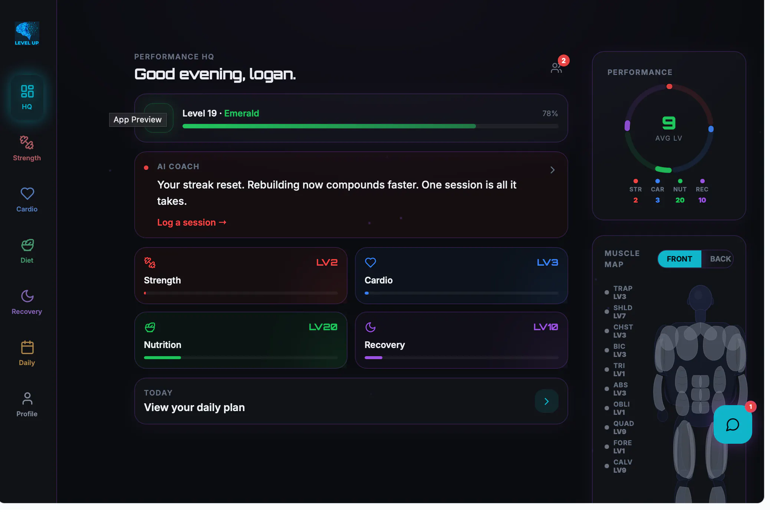The height and width of the screenshot is (512, 770).
Task: Open the Nutrition LV20 card
Action: pos(241,340)
